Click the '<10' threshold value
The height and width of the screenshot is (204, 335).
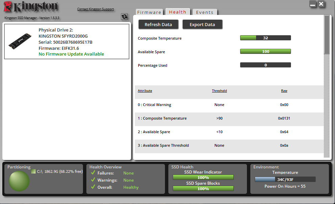pyautogui.click(x=219, y=132)
